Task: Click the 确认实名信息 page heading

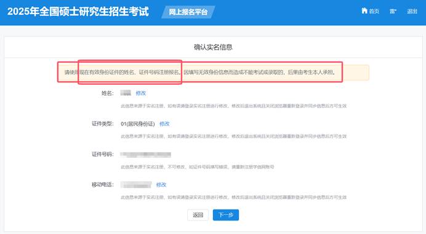Action: tap(213, 47)
